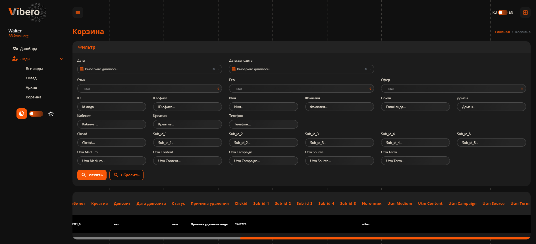Focus the Кабинет input field

point(111,124)
